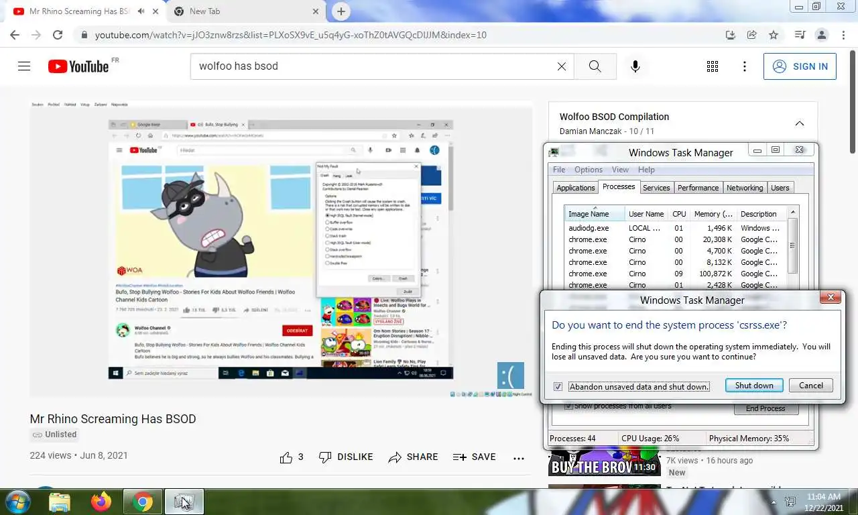Collapse the Wolfoo BSOD Compilation playlist
This screenshot has width=858, height=515.
coord(800,123)
